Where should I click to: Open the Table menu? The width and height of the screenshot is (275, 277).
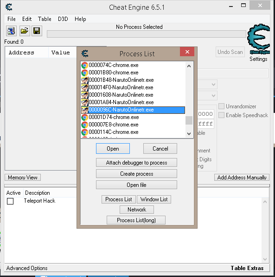coord(45,19)
